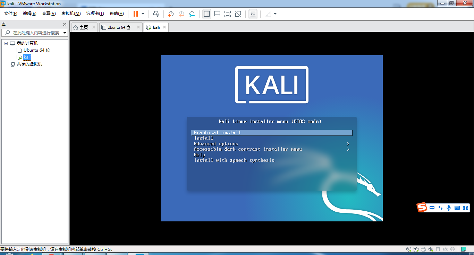Viewport: 474px width, 255px height.
Task: Open the 选项卡(T) menu
Action: click(x=95, y=14)
